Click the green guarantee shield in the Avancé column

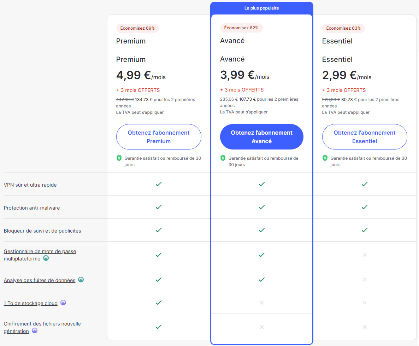click(x=222, y=158)
